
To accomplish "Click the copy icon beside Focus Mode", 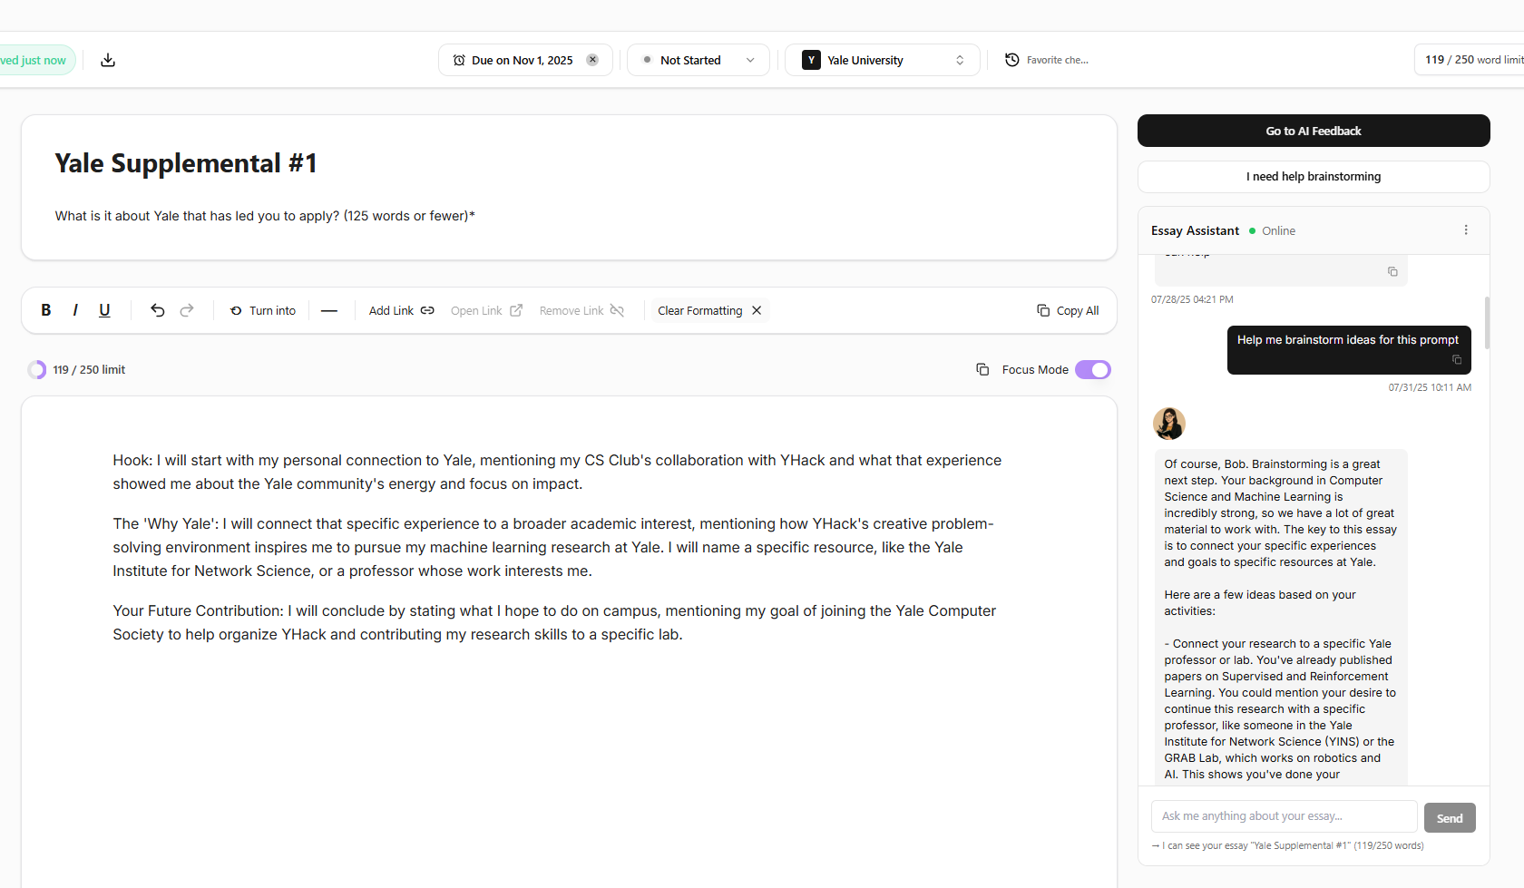I will pos(982,369).
